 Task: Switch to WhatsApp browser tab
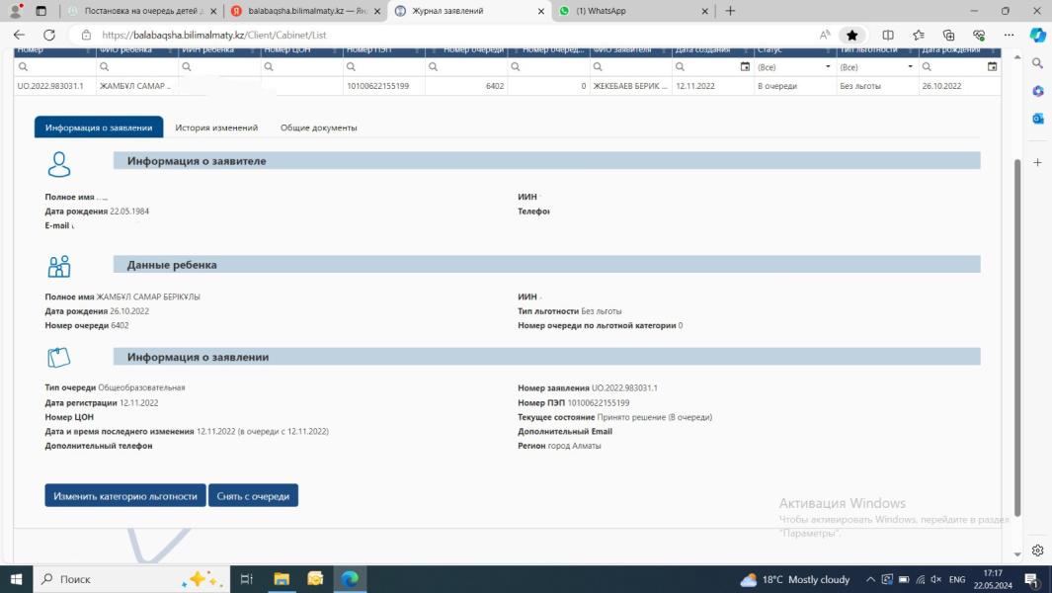[x=632, y=11]
